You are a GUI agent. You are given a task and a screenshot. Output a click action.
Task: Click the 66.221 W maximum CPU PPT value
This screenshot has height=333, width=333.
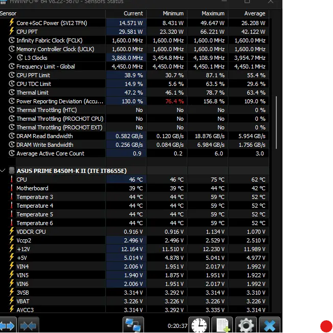[x=212, y=32]
